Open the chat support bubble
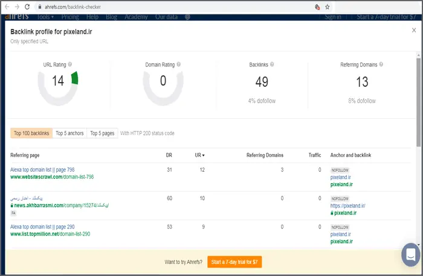The image size is (423, 276). click(410, 254)
